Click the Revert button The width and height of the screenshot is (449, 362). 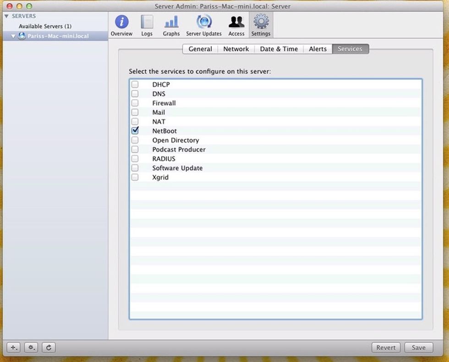(x=386, y=347)
